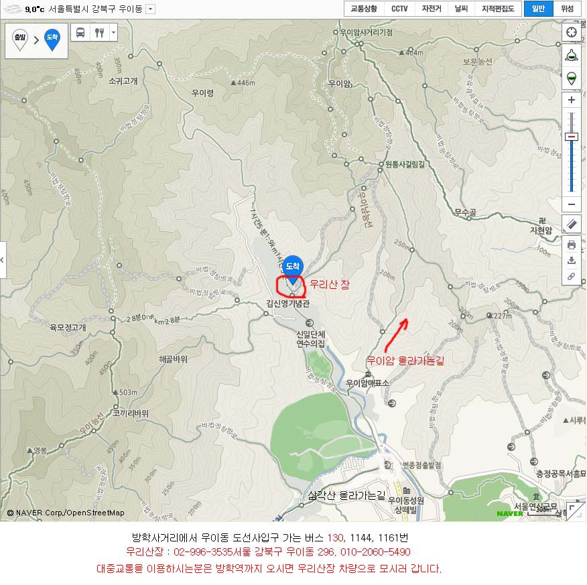587x585 pixels.
Task: Expand the collapsed left side panel arrow
Action: (x=3, y=260)
